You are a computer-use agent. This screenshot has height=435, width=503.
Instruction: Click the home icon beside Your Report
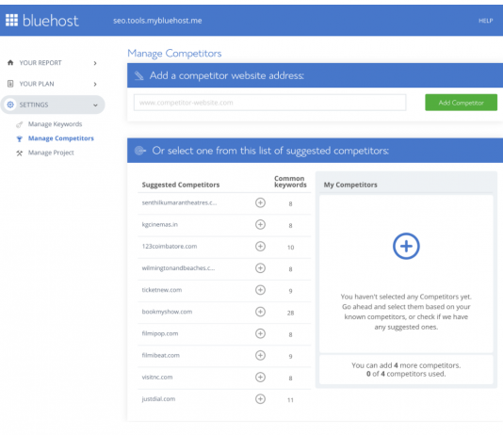pos(10,62)
